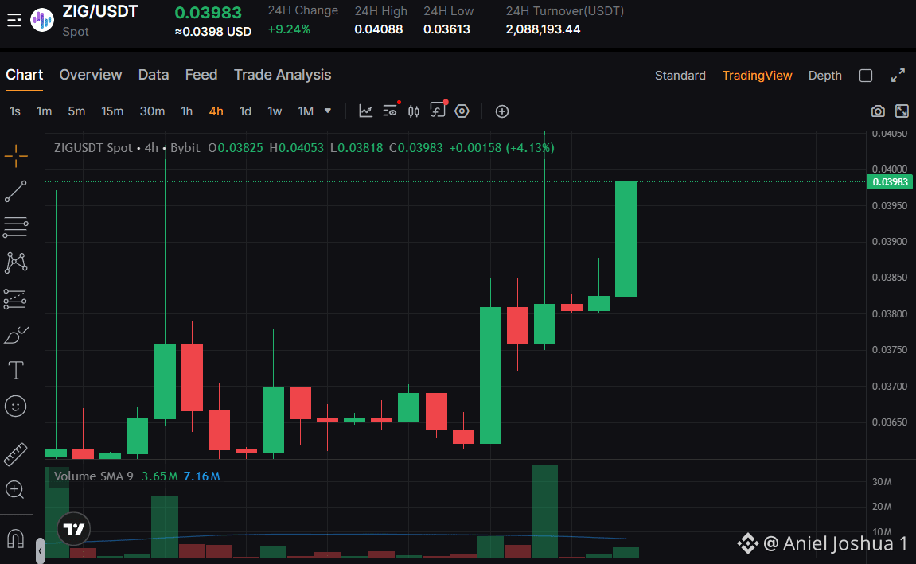Open the Data tab
The width and height of the screenshot is (916, 564).
point(154,75)
